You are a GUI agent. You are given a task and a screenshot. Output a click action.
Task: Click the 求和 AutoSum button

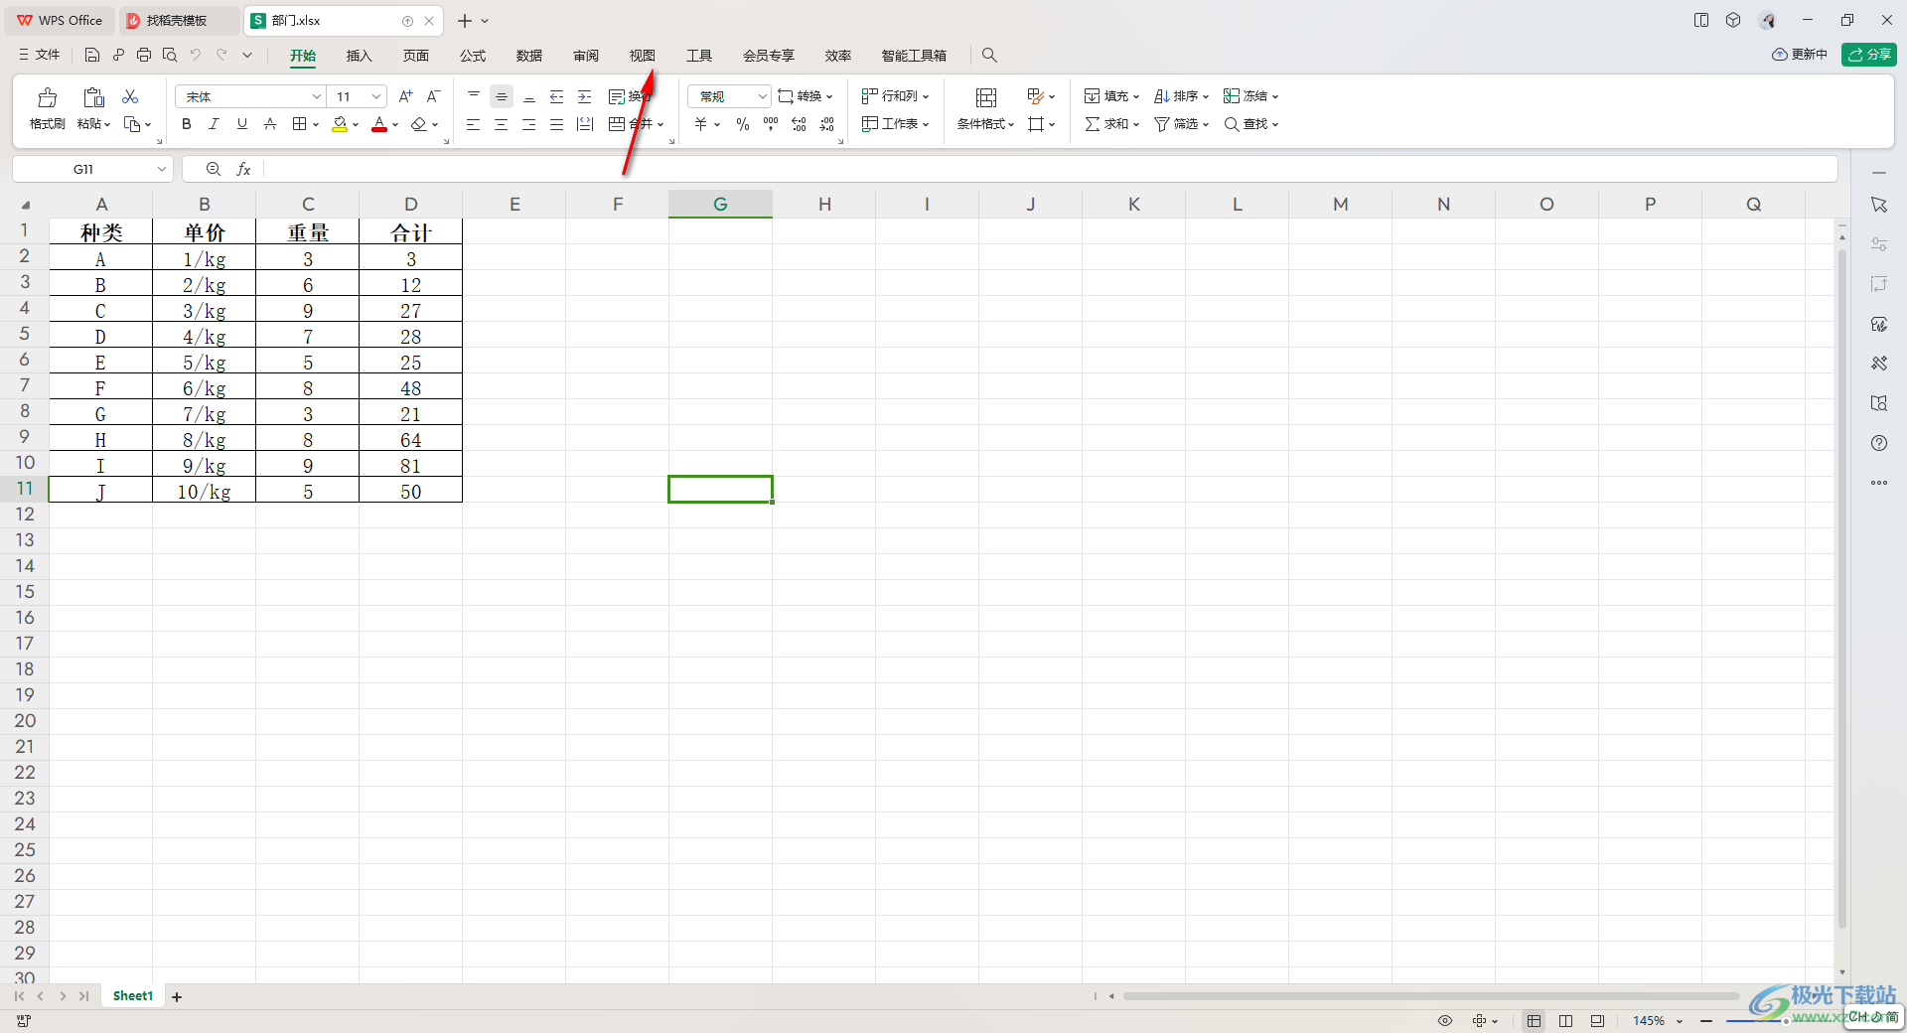(x=1111, y=124)
